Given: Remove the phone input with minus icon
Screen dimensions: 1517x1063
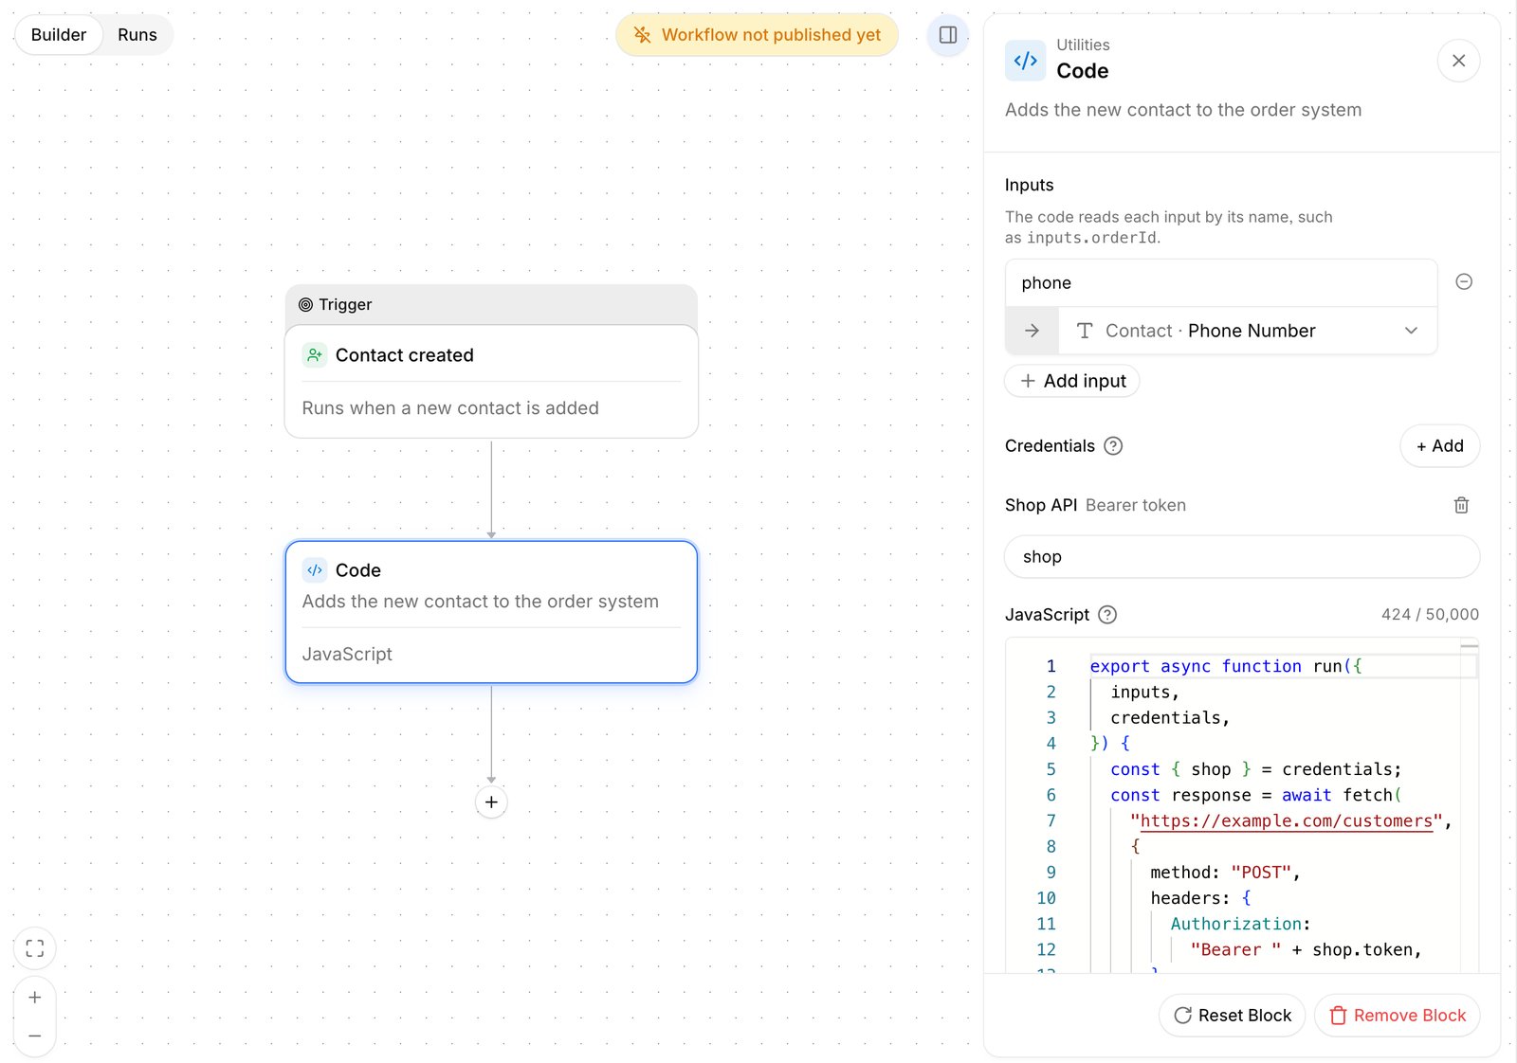Looking at the screenshot, I should point(1464,281).
